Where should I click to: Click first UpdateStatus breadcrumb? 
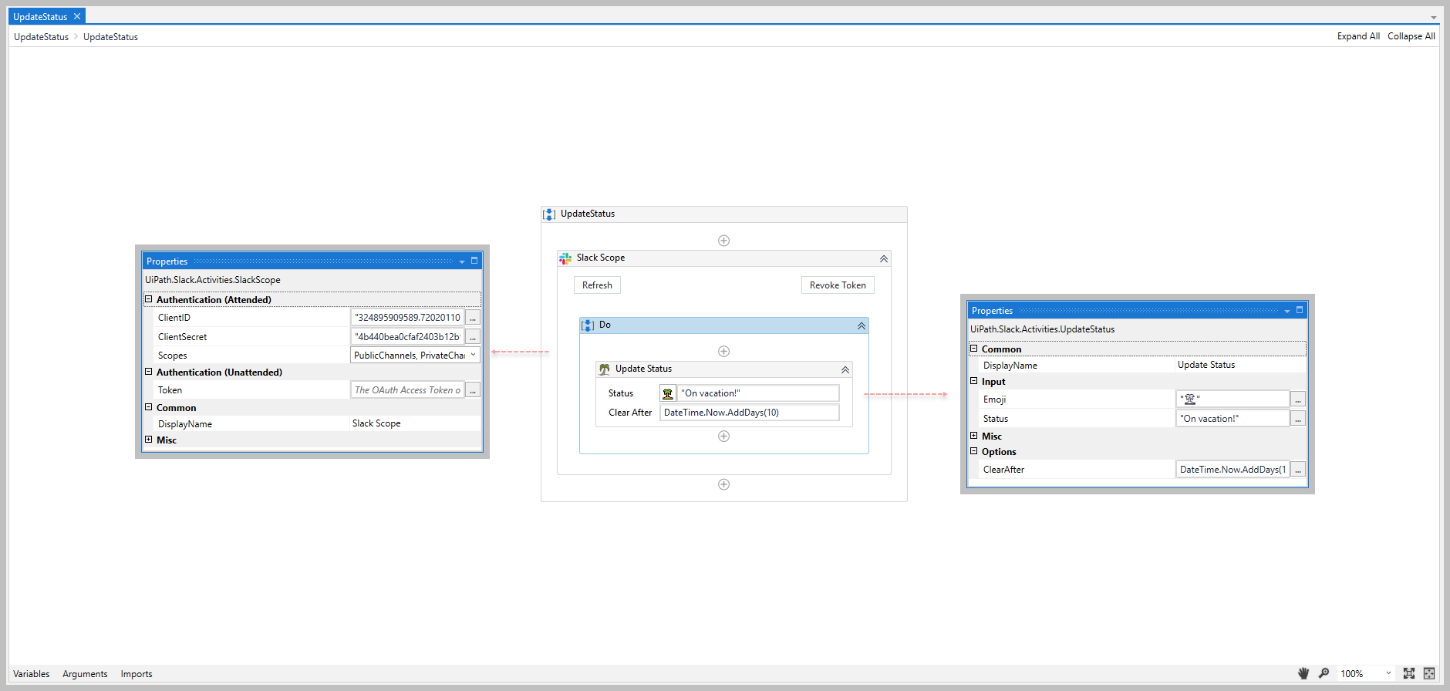pyautogui.click(x=41, y=37)
